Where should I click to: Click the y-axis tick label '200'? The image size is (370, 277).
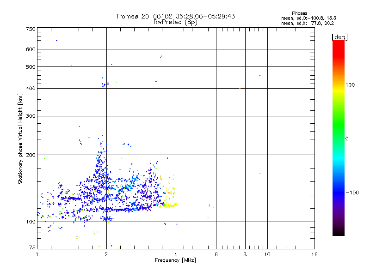[x=31, y=155]
